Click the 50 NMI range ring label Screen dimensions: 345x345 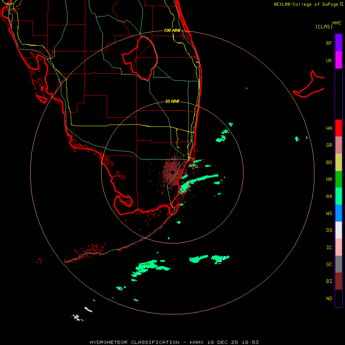point(172,101)
